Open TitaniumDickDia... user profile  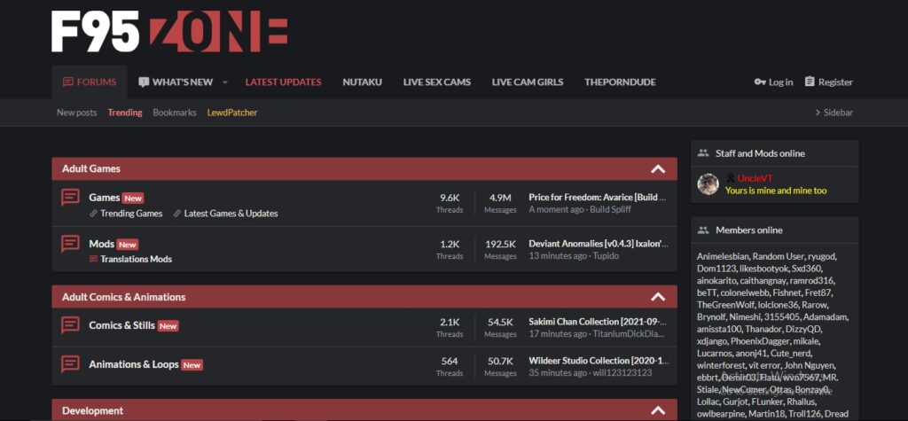pos(629,334)
